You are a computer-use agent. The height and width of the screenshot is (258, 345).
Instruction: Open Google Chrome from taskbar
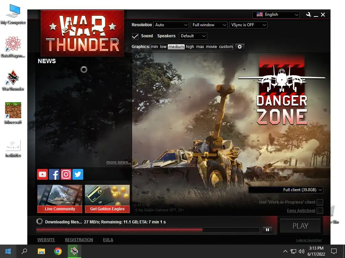click(58, 251)
